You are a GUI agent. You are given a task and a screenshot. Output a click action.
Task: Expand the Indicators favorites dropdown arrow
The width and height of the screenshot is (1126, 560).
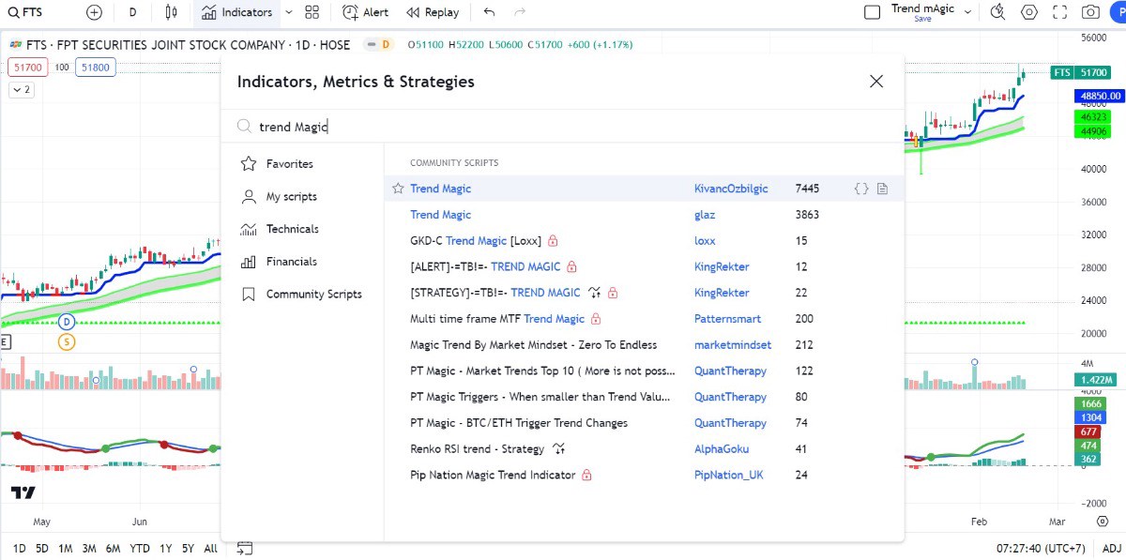click(x=288, y=12)
